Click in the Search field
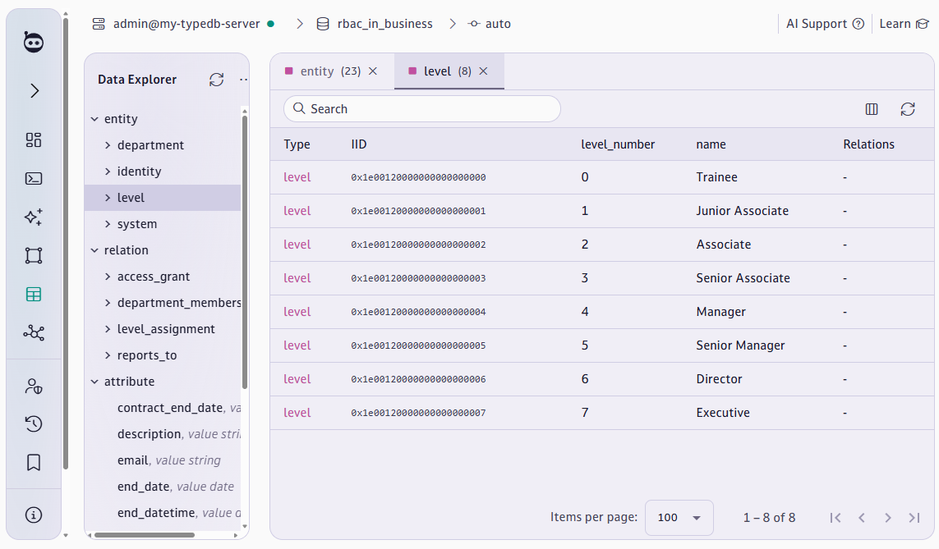 pyautogui.click(x=422, y=109)
